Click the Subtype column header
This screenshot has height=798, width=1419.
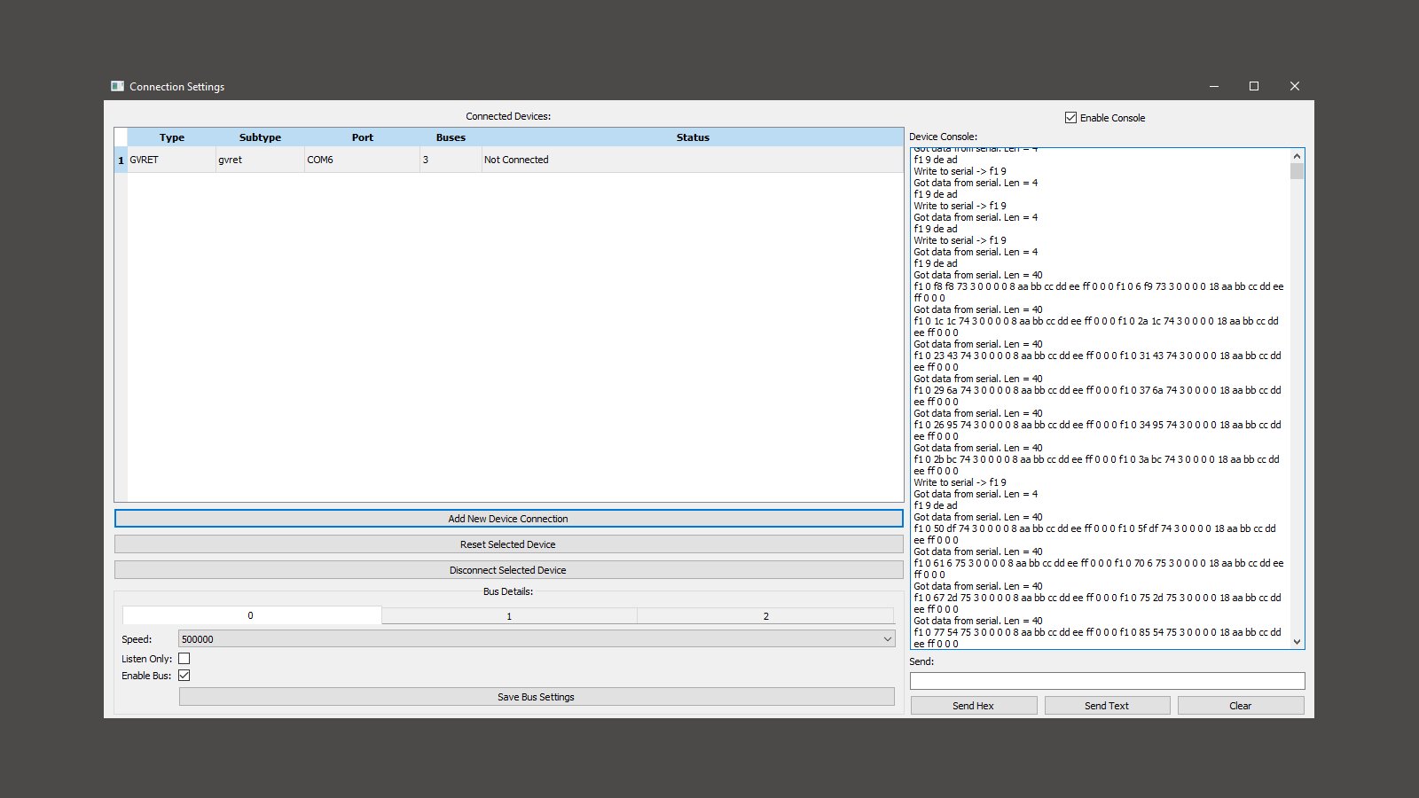260,137
